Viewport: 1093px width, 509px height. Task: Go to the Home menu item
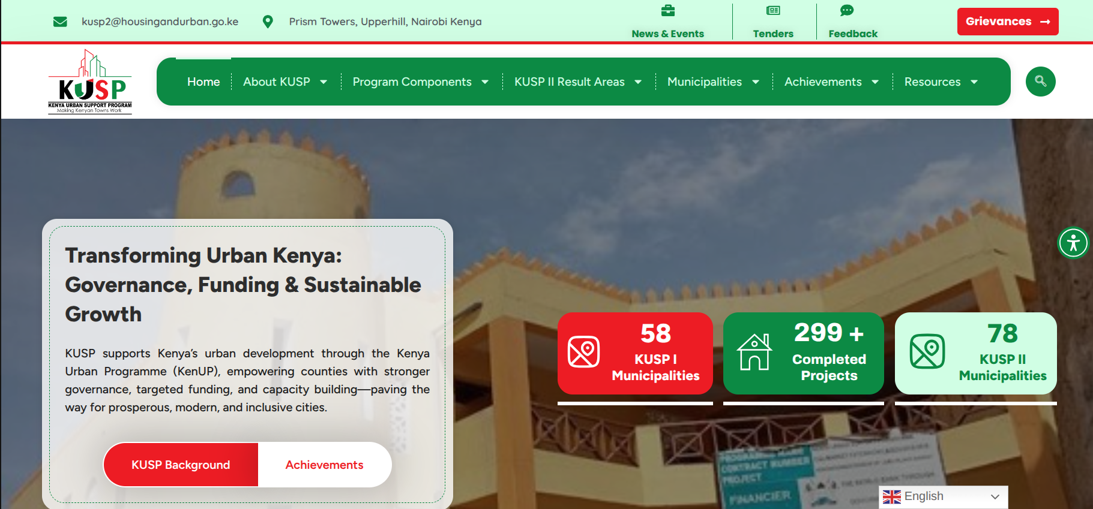203,82
